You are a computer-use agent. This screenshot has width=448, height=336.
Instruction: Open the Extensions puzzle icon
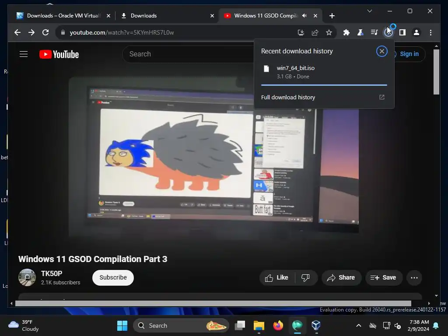(x=346, y=32)
